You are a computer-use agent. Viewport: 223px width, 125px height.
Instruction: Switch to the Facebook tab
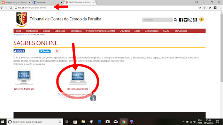tap(48, 2)
